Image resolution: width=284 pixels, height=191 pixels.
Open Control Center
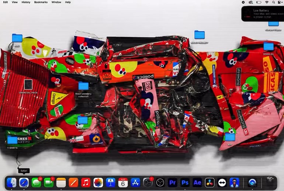(x=279, y=2)
